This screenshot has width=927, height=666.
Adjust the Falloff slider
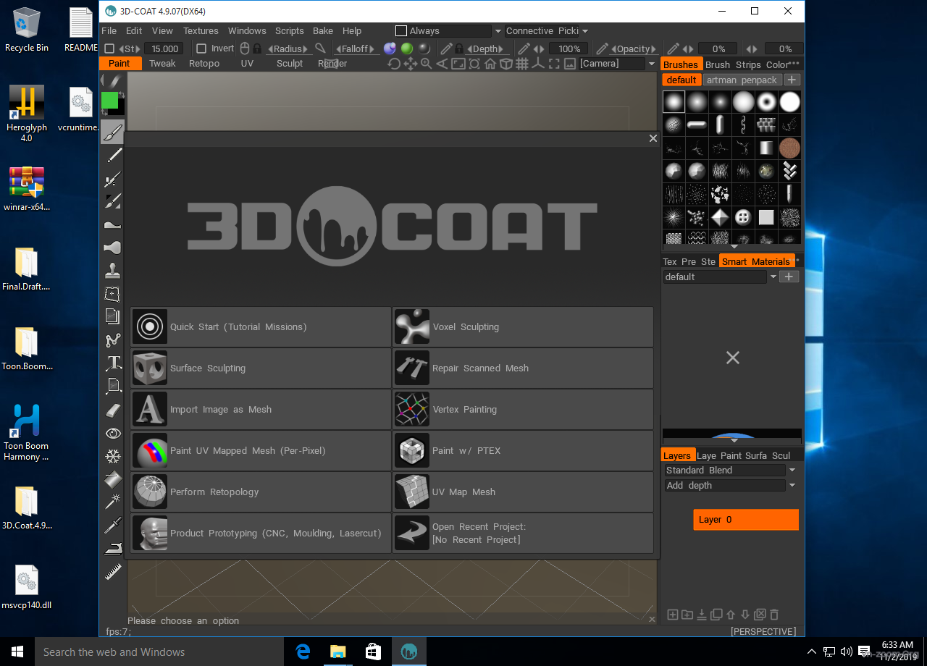click(x=355, y=49)
